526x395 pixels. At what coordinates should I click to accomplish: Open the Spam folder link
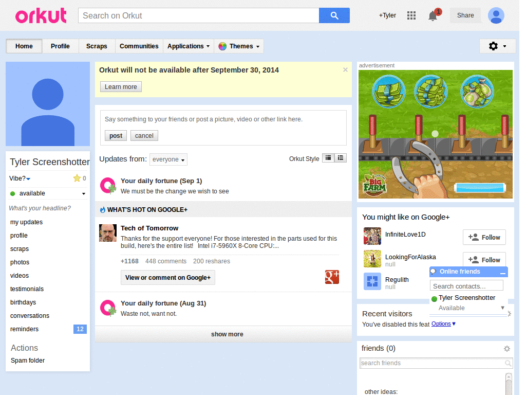tap(28, 361)
